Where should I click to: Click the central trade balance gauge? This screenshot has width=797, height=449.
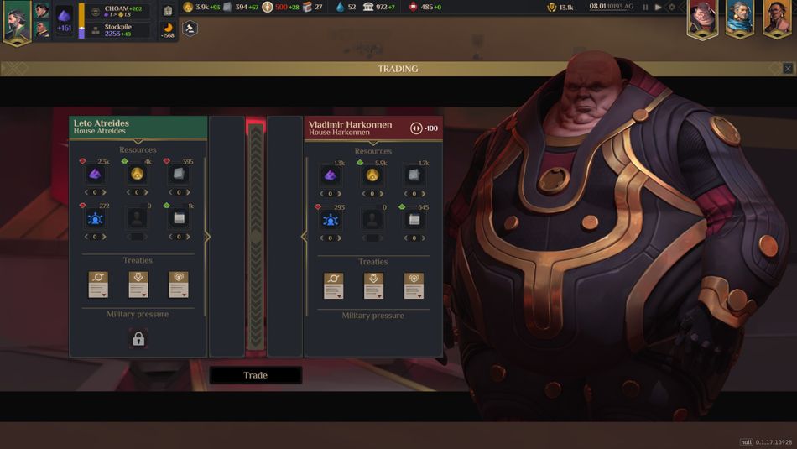coord(256,237)
